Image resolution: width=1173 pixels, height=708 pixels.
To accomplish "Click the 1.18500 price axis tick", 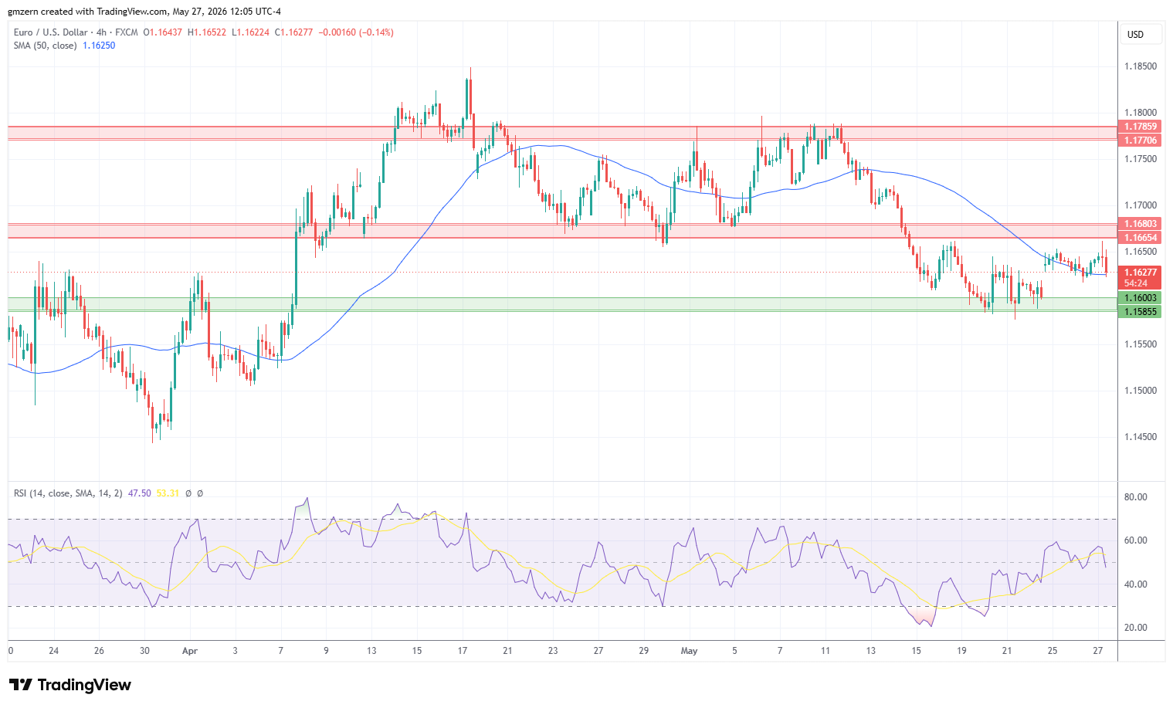I will tap(1140, 66).
